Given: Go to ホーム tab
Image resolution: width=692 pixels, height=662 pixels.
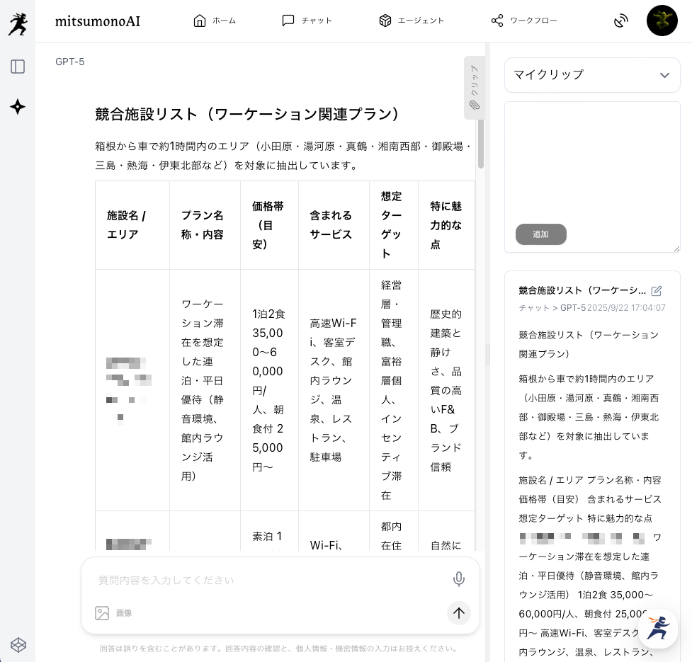Looking at the screenshot, I should point(215,21).
